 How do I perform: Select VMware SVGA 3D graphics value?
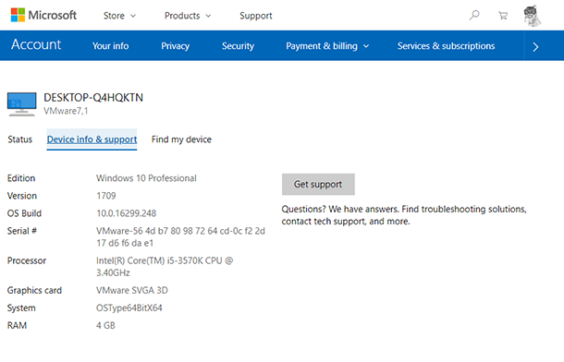(x=132, y=290)
